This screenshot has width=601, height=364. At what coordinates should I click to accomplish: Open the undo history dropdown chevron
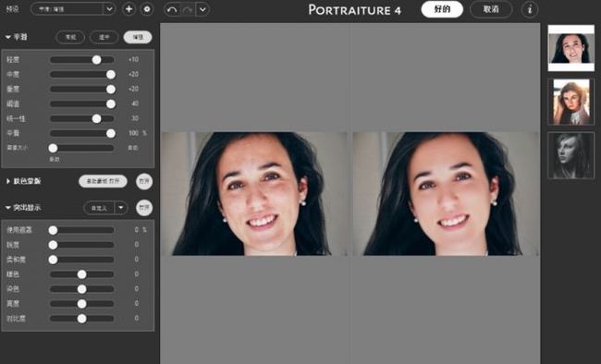(x=202, y=9)
